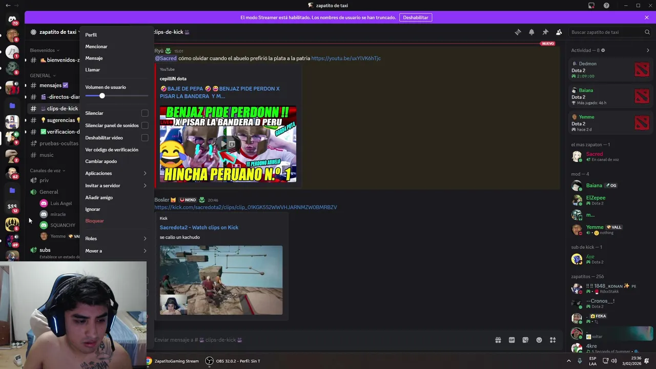The image size is (656, 369).
Task: Open OBS 32.0.2 in the taskbar
Action: (233, 361)
